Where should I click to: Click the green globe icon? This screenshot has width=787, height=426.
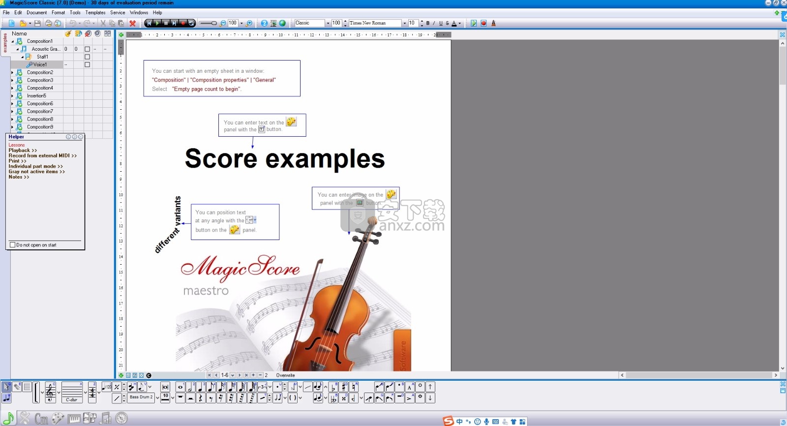pos(282,23)
